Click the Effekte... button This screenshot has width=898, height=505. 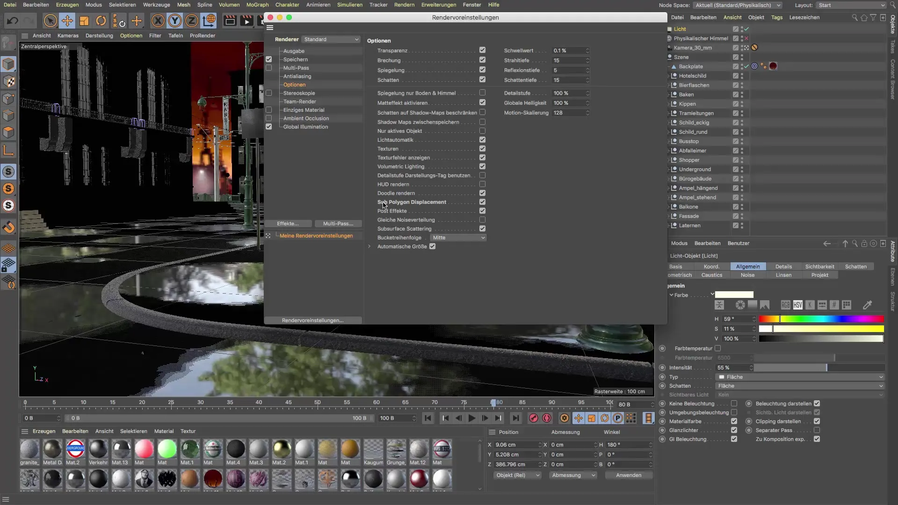point(288,224)
